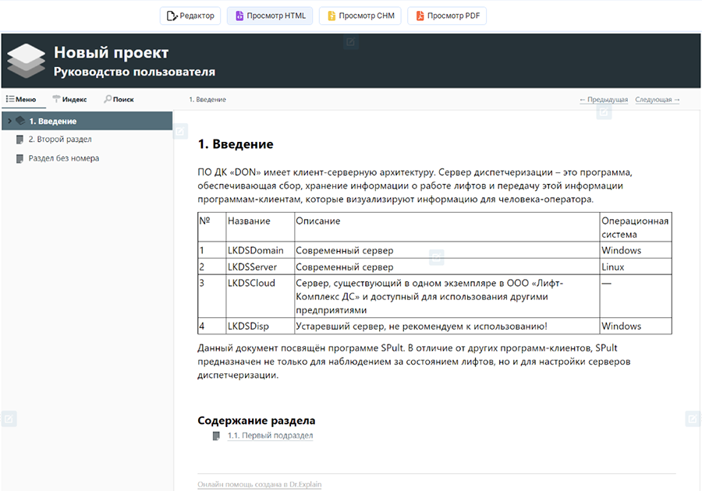Click the Содержание раздела heading
702x491 pixels.
pyautogui.click(x=257, y=420)
